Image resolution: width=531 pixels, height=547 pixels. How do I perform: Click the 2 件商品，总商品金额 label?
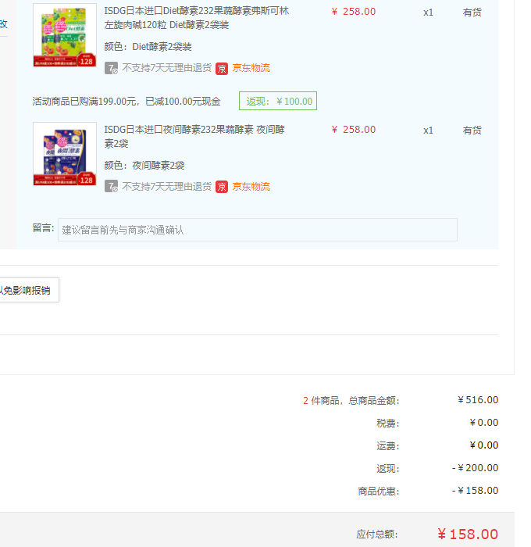[x=351, y=400]
